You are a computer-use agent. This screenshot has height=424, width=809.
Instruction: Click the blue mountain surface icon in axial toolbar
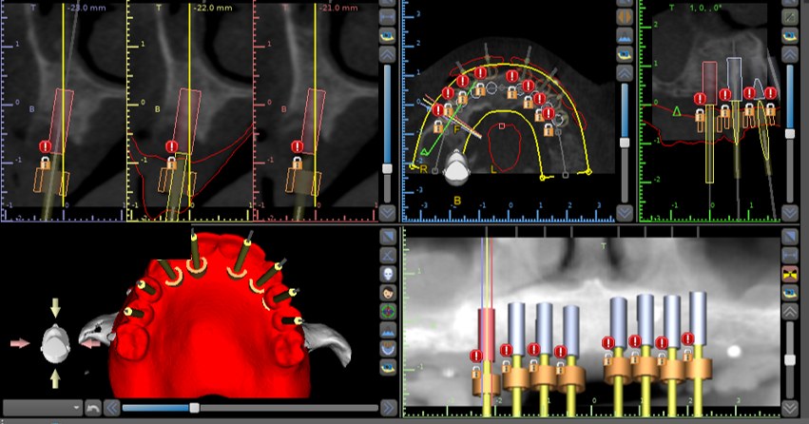pos(625,35)
